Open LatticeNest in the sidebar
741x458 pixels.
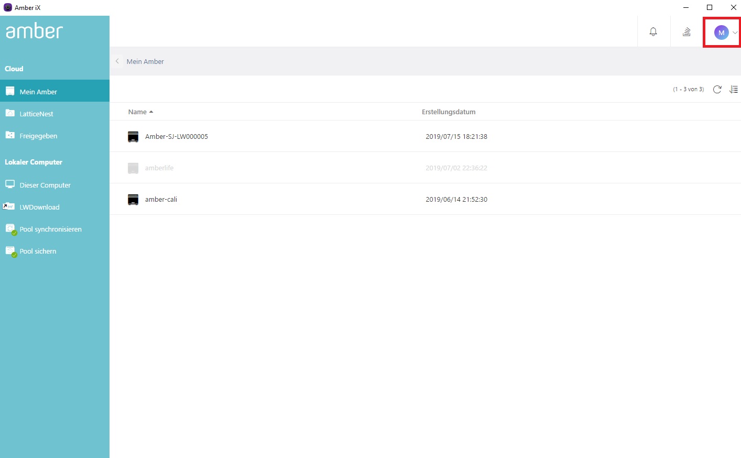pyautogui.click(x=55, y=113)
